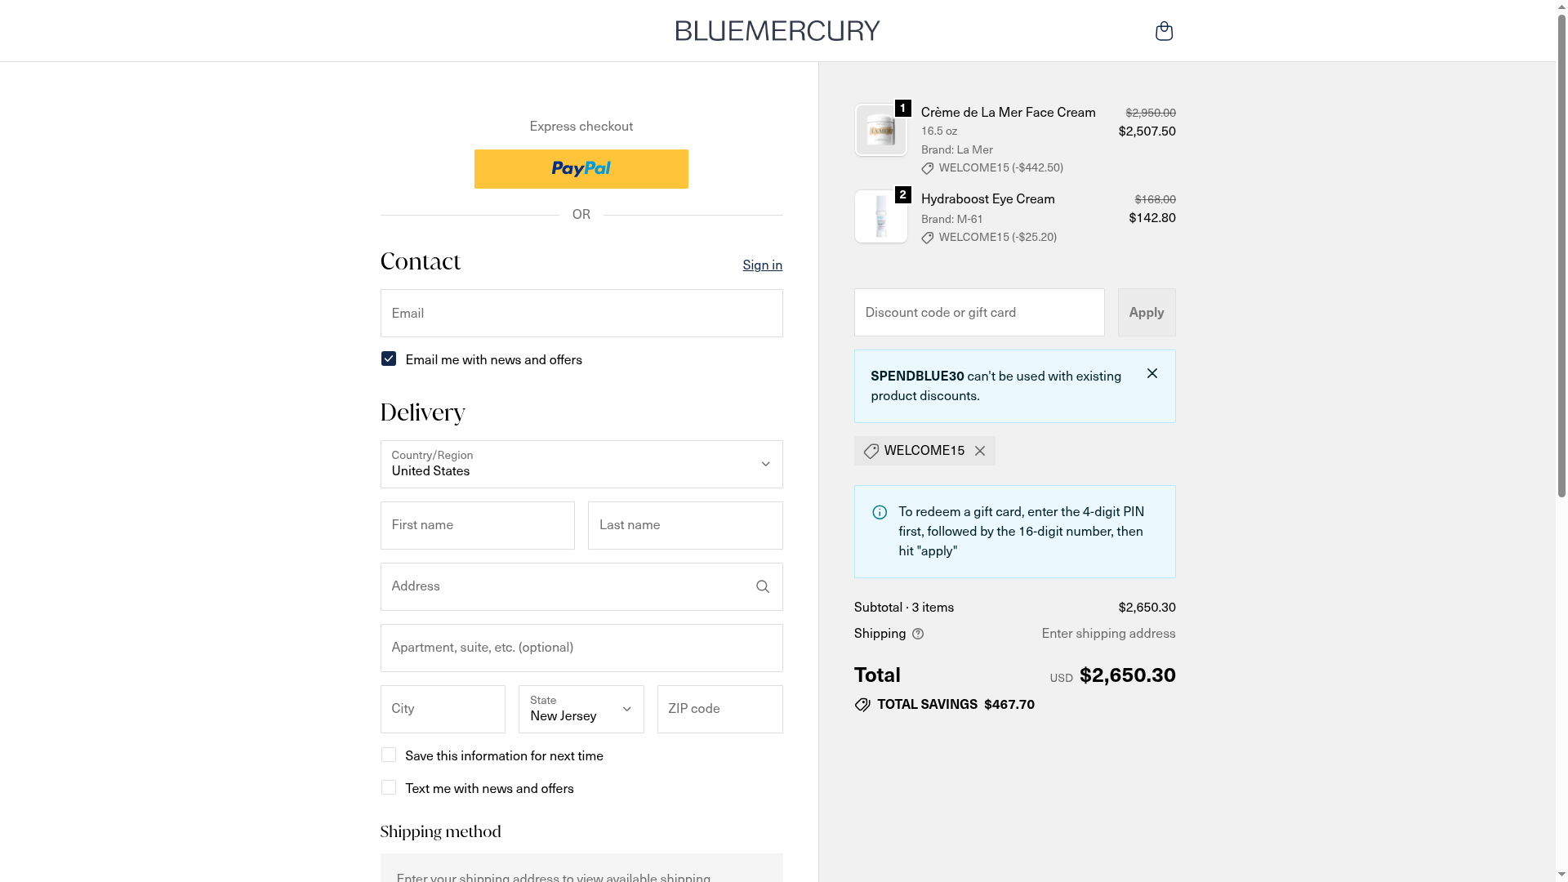Uncheck Email me with news and offers
Viewport: 1568px width, 882px height.
click(x=389, y=359)
